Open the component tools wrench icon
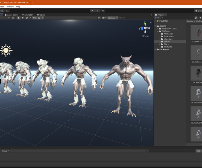This screenshot has width=202, height=168. point(99,18)
